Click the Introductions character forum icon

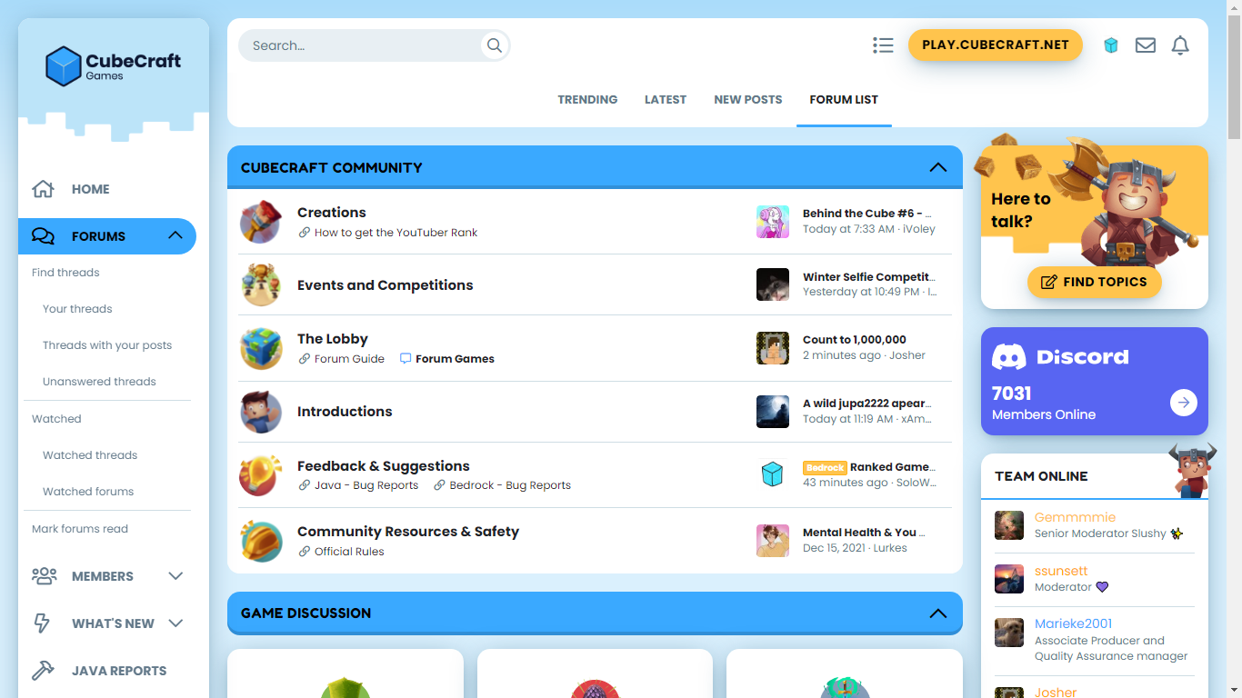261,412
